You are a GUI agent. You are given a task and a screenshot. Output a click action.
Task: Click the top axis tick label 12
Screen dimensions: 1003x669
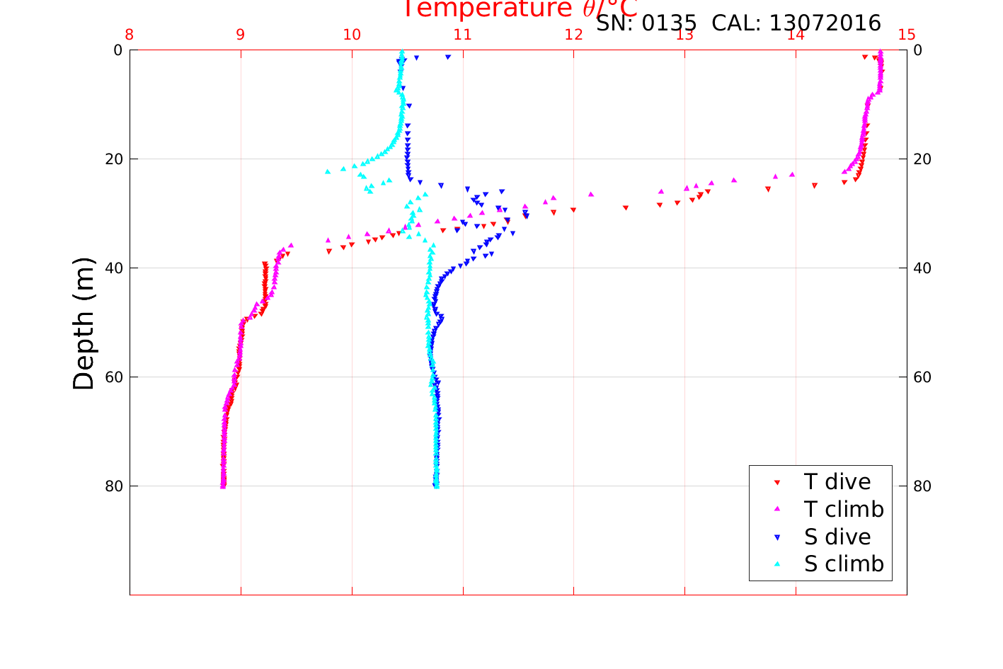[573, 35]
